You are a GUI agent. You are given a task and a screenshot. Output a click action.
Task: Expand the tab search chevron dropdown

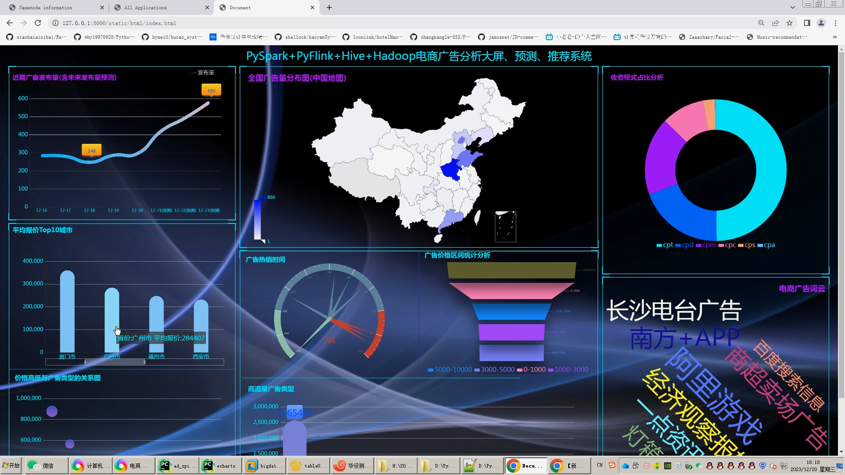click(x=792, y=7)
